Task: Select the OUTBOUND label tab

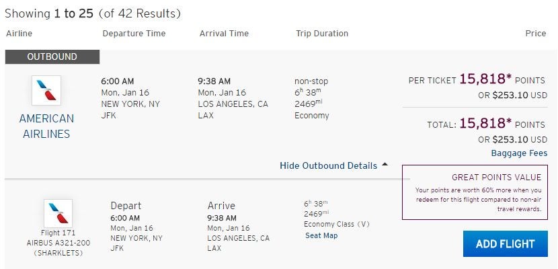Action: pyautogui.click(x=52, y=57)
